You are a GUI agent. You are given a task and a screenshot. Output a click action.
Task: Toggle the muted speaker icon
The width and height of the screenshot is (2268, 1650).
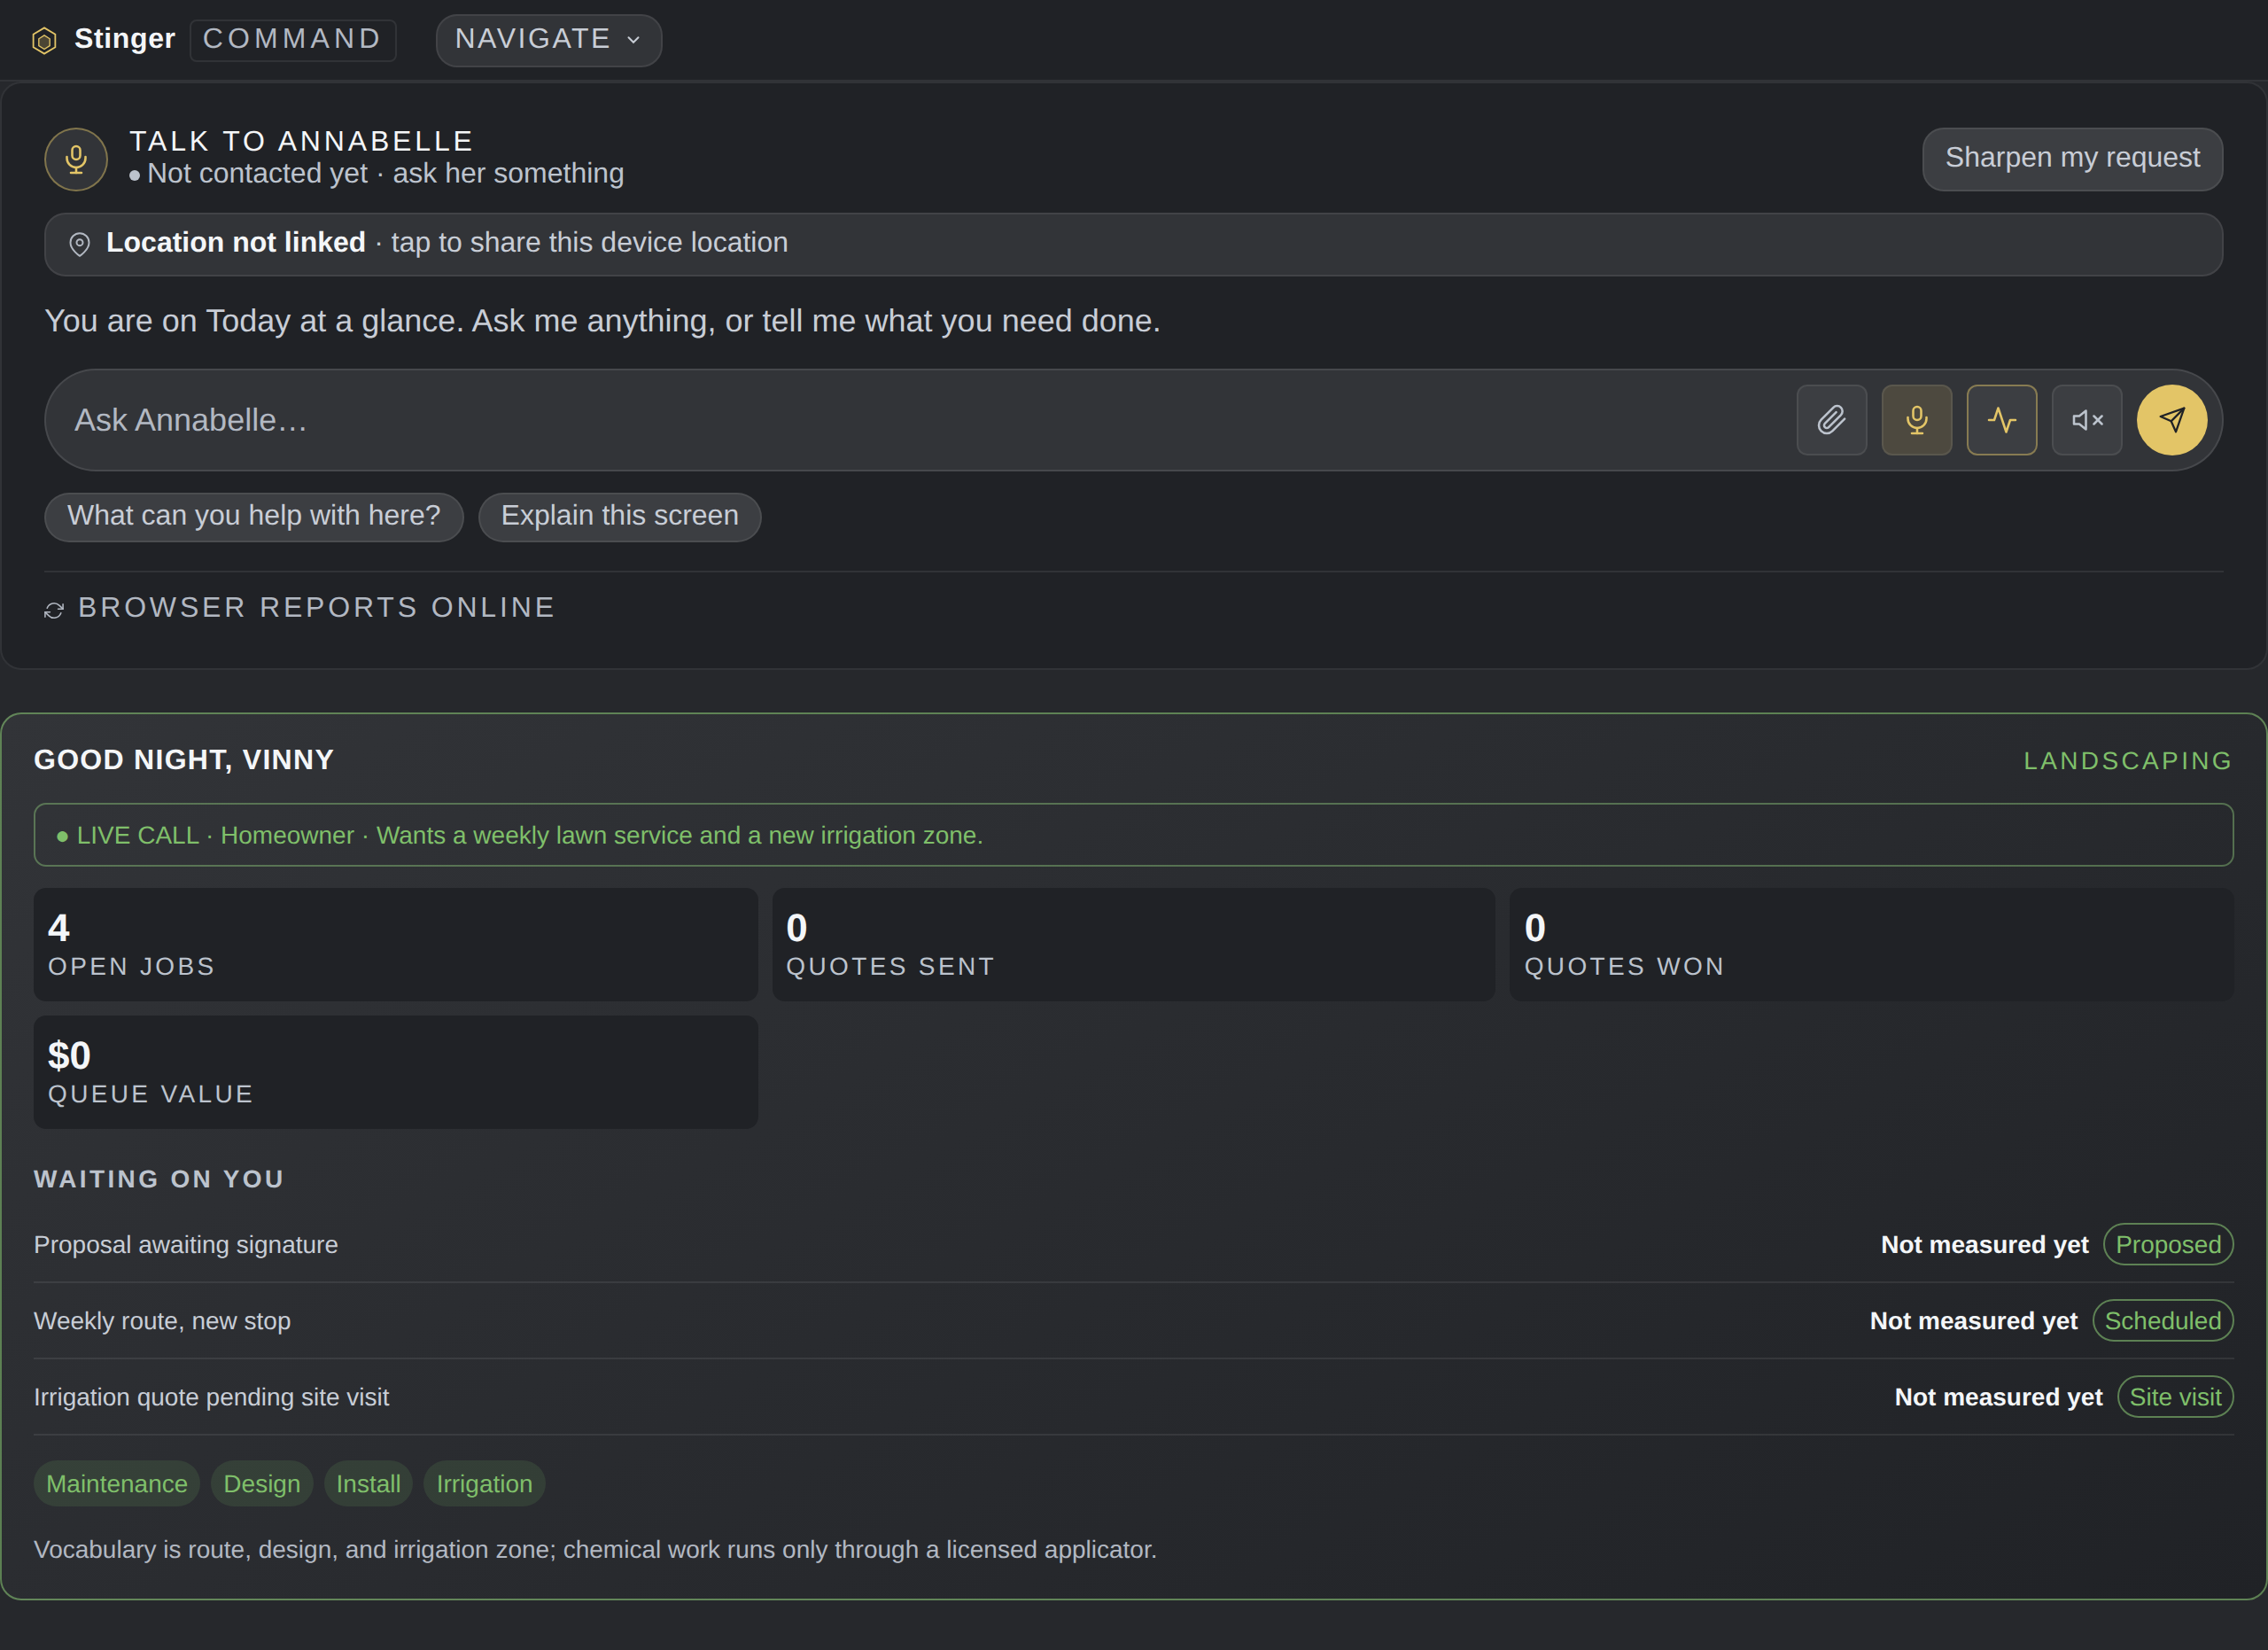click(2086, 420)
